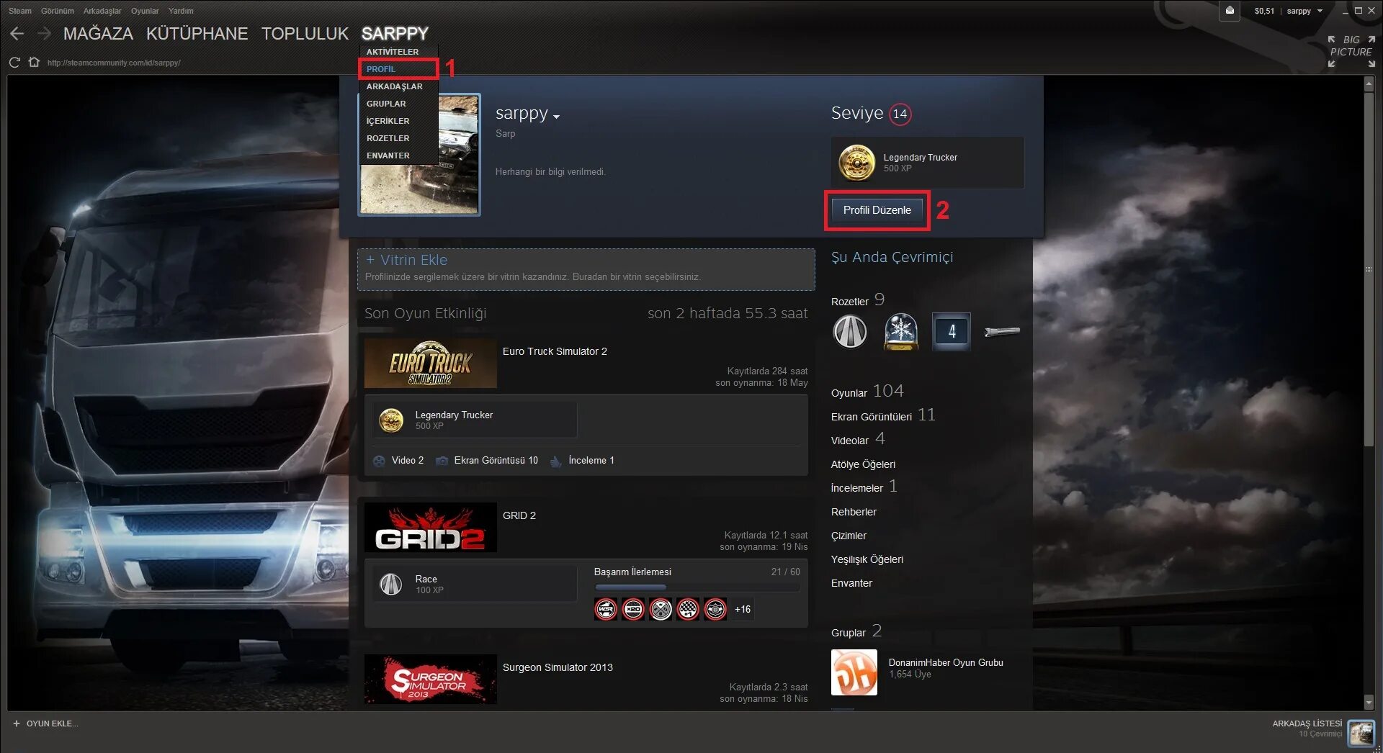Show the +16 more achievements

pyautogui.click(x=743, y=609)
